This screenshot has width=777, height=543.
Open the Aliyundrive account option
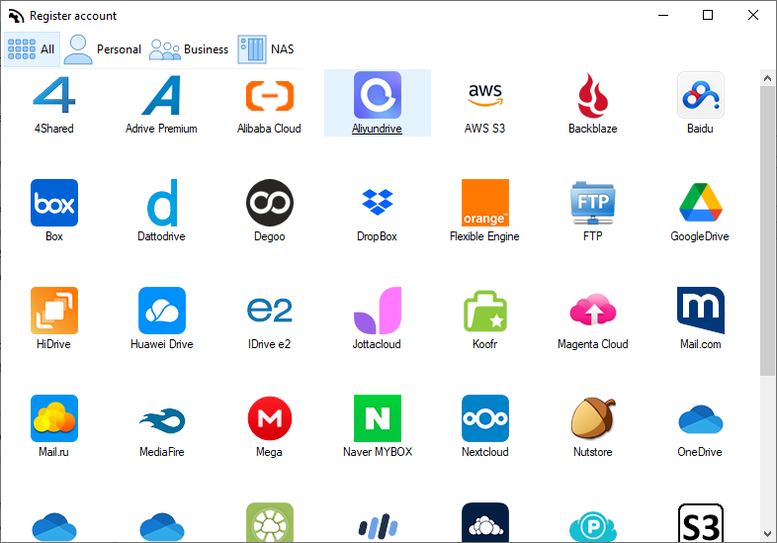(377, 103)
